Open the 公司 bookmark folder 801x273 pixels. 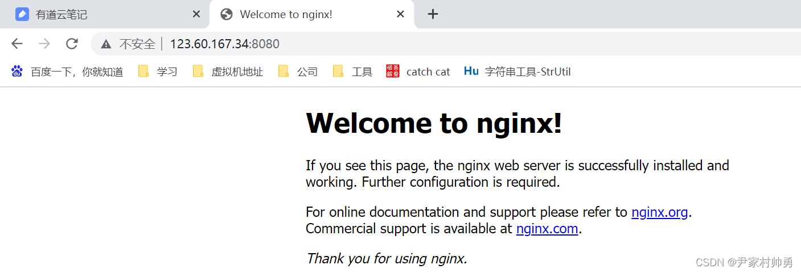298,72
